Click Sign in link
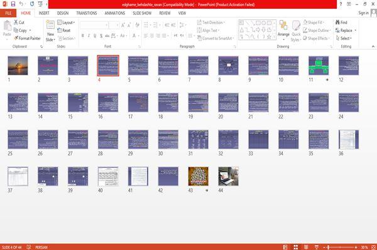 pyautogui.click(x=363, y=13)
